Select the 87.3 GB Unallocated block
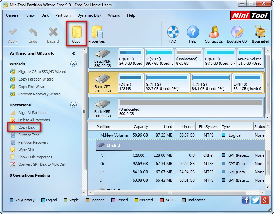 pos(189,58)
